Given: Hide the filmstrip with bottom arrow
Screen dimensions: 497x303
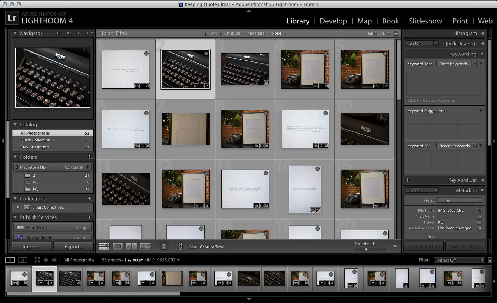Looking at the screenshot, I should pos(248,299).
